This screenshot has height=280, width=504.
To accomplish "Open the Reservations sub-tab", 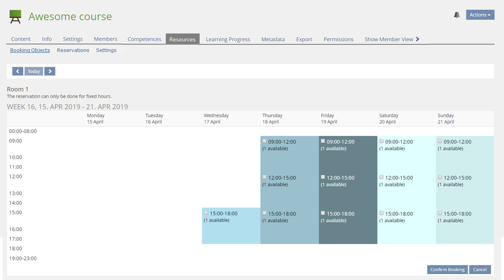I will (x=73, y=50).
